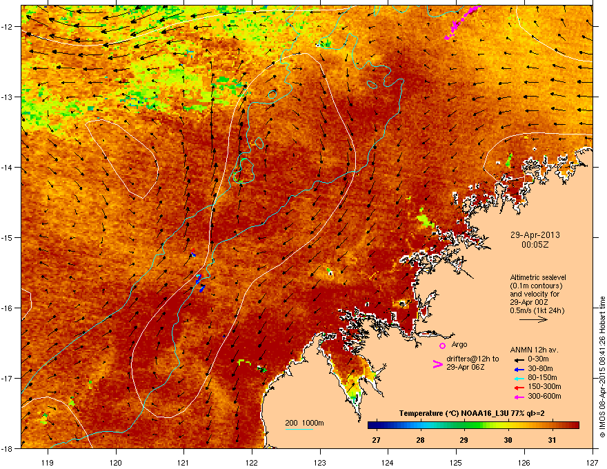Click the '200 1000m' isobath label

coord(304,423)
